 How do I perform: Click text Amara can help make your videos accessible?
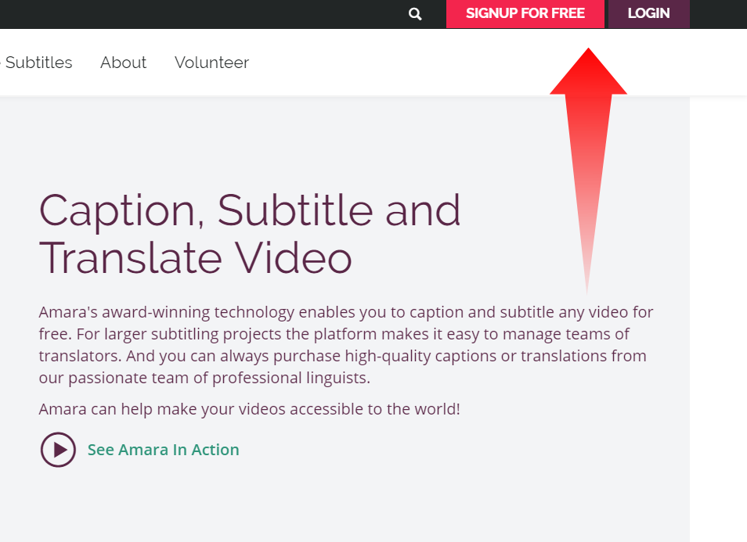point(249,409)
